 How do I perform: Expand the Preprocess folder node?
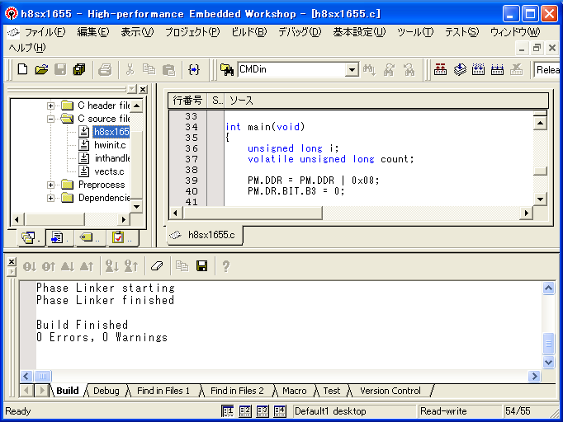50,185
